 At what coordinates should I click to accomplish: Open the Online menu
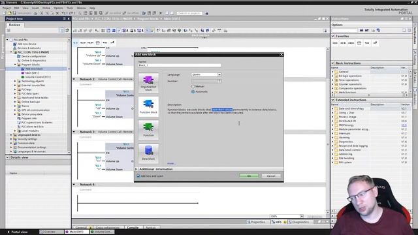(46, 8)
